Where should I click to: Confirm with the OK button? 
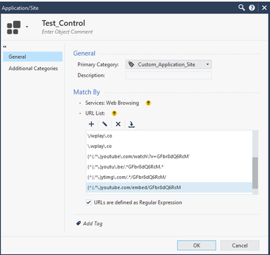click(x=196, y=246)
